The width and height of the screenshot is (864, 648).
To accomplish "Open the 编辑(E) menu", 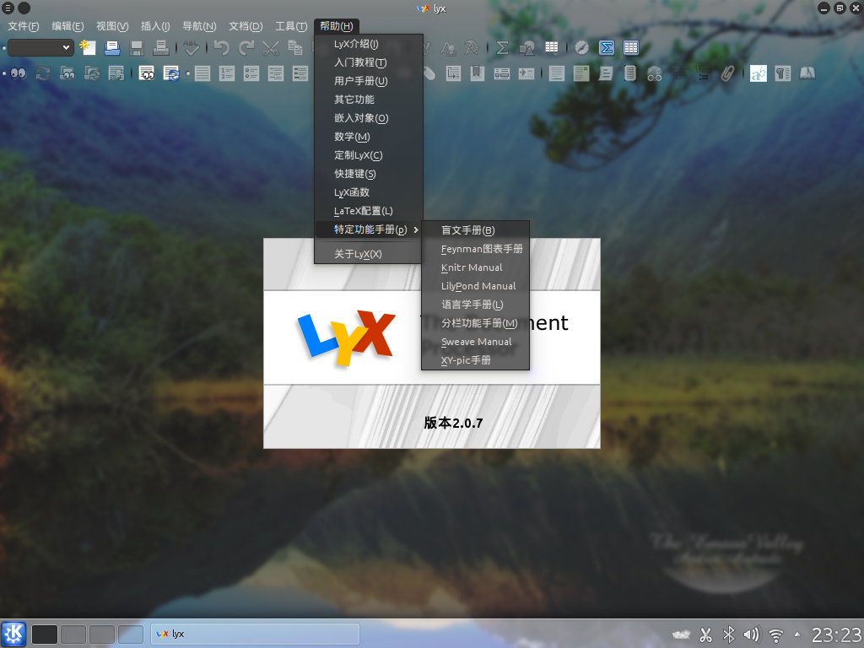I will point(67,26).
